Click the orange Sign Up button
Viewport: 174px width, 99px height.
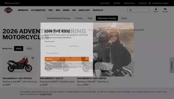(x=67, y=59)
